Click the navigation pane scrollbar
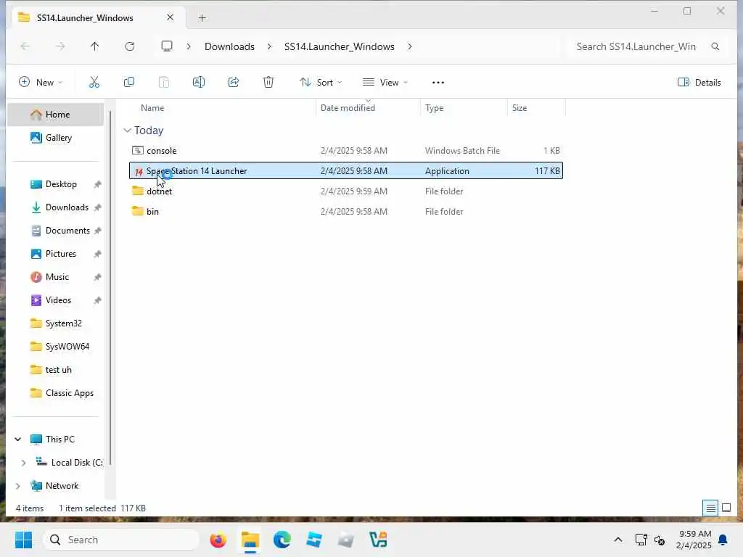This screenshot has height=557, width=743. point(110,288)
